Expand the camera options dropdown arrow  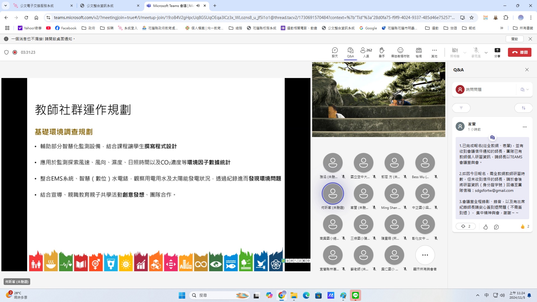coord(465,53)
